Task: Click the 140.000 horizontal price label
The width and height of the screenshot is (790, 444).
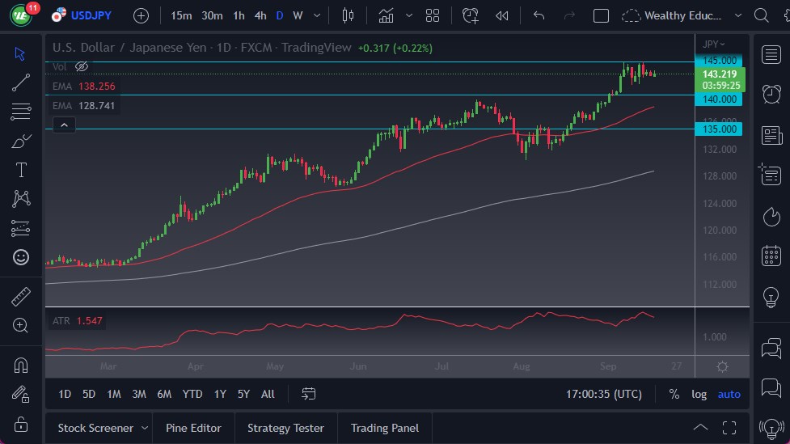Action: [x=719, y=99]
